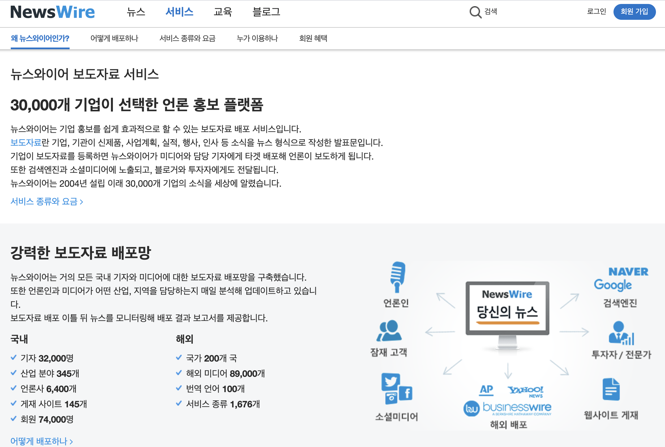The image size is (665, 447).
Task: Follow the 보도자료 inline link
Action: [x=26, y=142]
